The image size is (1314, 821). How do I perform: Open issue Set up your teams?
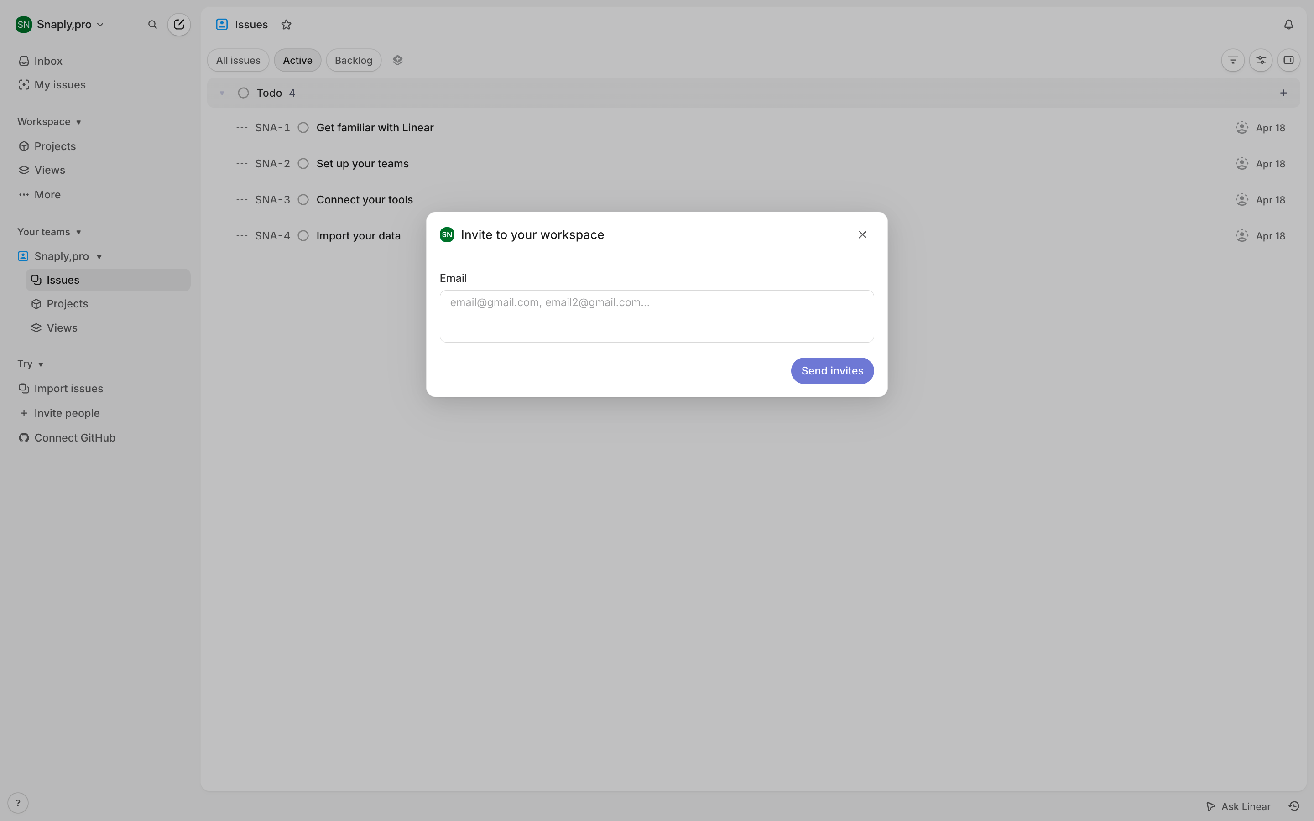coord(362,163)
